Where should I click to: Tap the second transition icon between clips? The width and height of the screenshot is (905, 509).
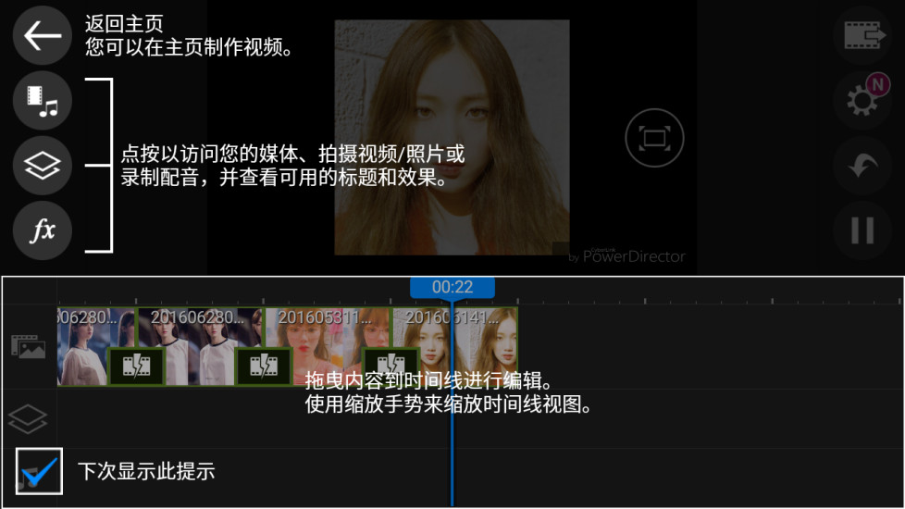(264, 366)
